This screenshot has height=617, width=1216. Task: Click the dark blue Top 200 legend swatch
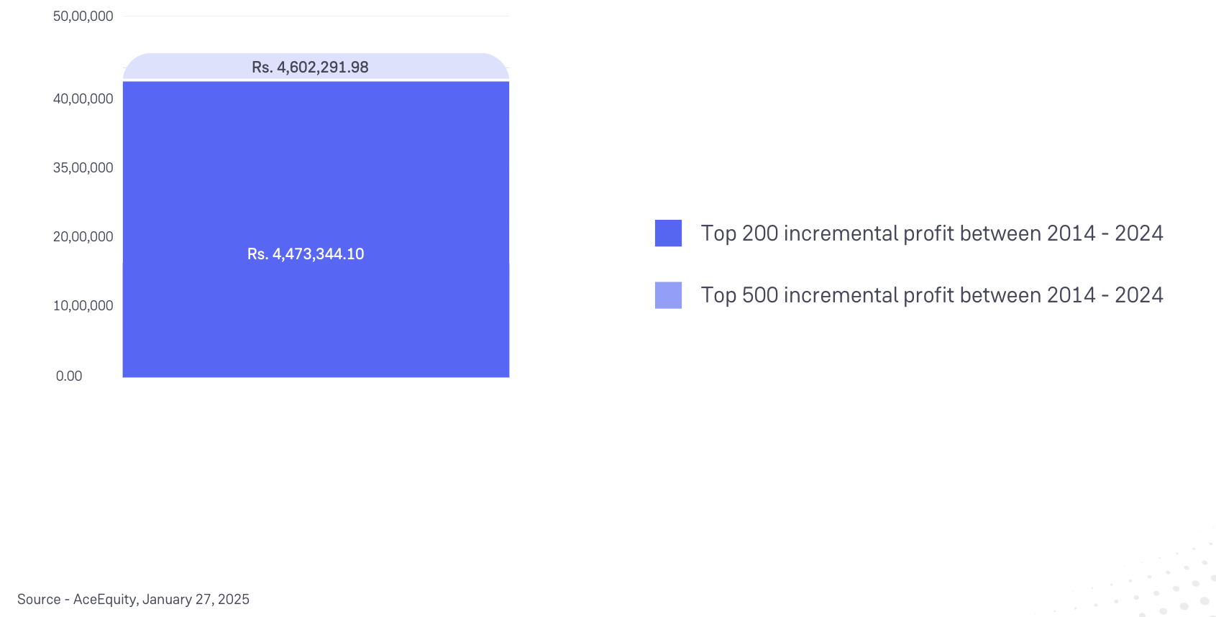coord(668,233)
